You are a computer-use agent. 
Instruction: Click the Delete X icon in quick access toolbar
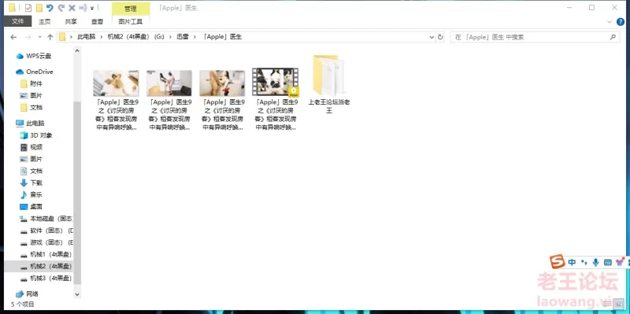click(72, 8)
